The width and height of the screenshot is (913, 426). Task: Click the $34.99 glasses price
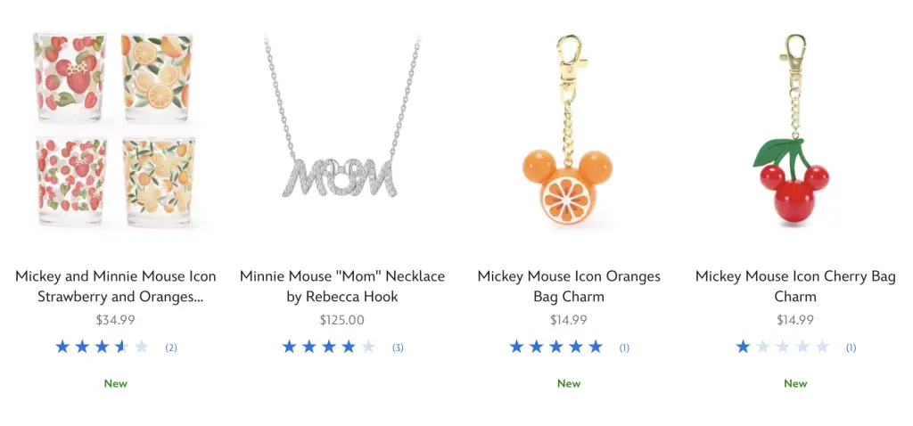click(x=115, y=320)
